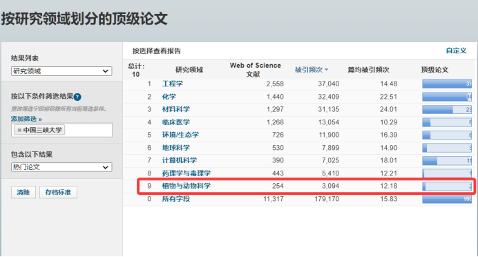Click the 篇均被引频次 column header
Screen dimensions: 478x257
point(369,70)
